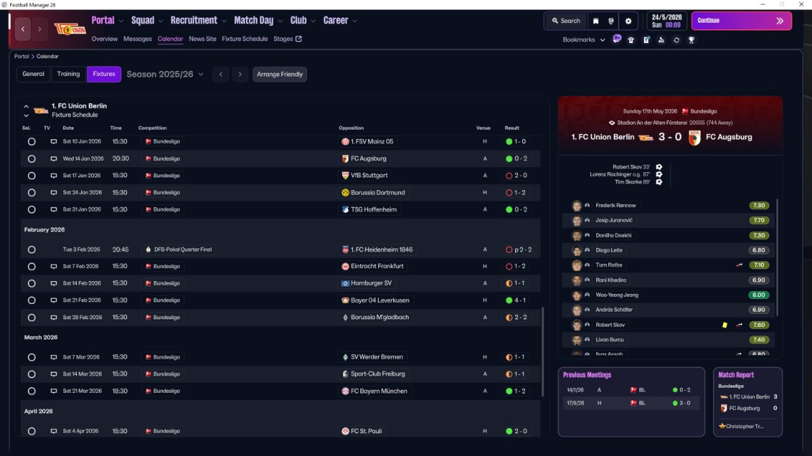
Task: Click the Continue button
Action: (742, 21)
